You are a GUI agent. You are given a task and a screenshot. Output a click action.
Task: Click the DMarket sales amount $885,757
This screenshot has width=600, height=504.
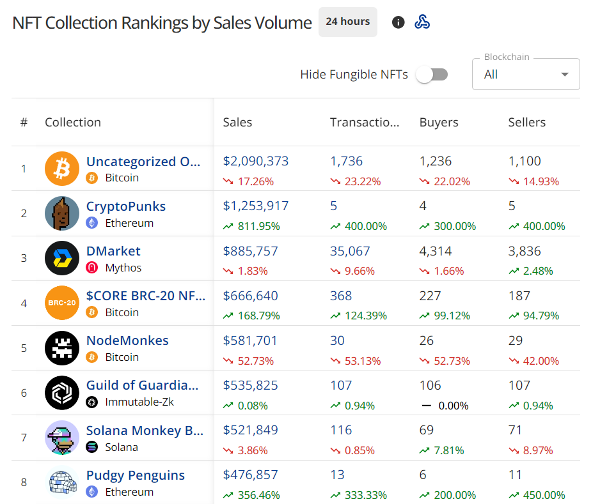[250, 251]
